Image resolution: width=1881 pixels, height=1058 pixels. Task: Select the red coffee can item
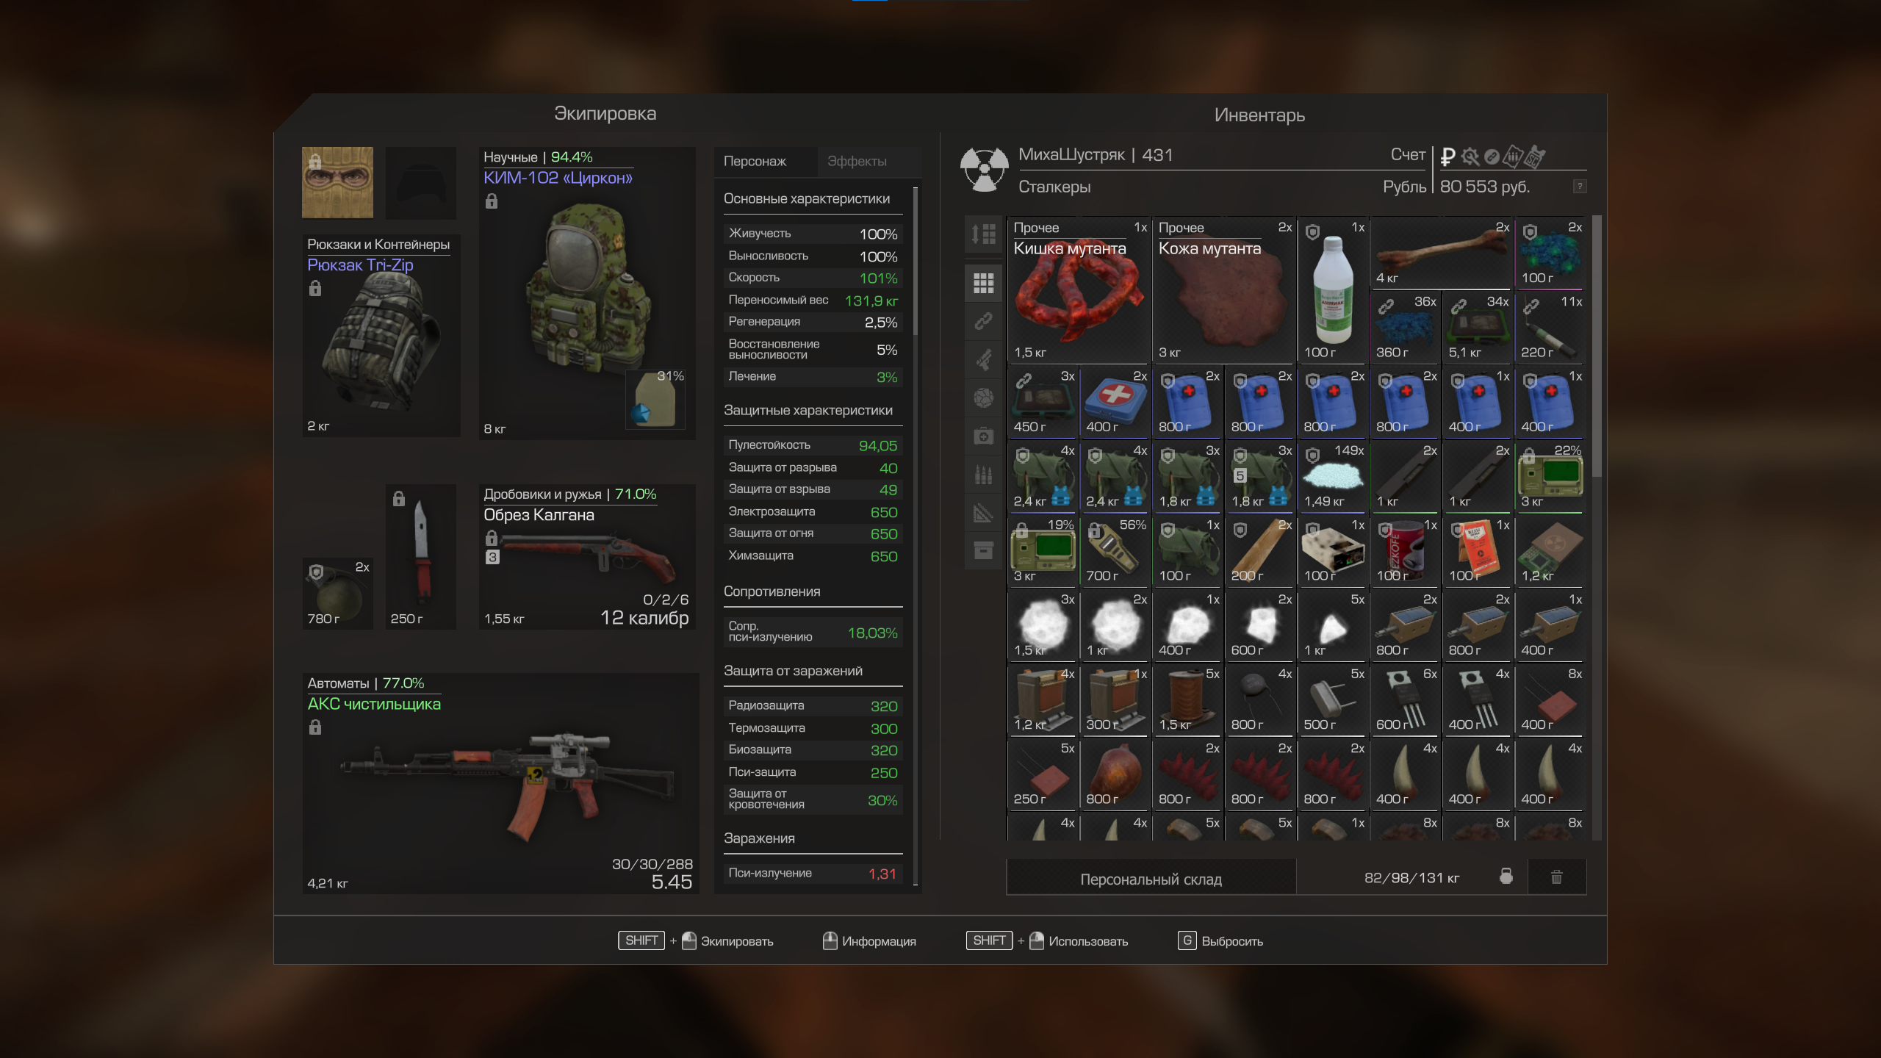[x=1405, y=550]
